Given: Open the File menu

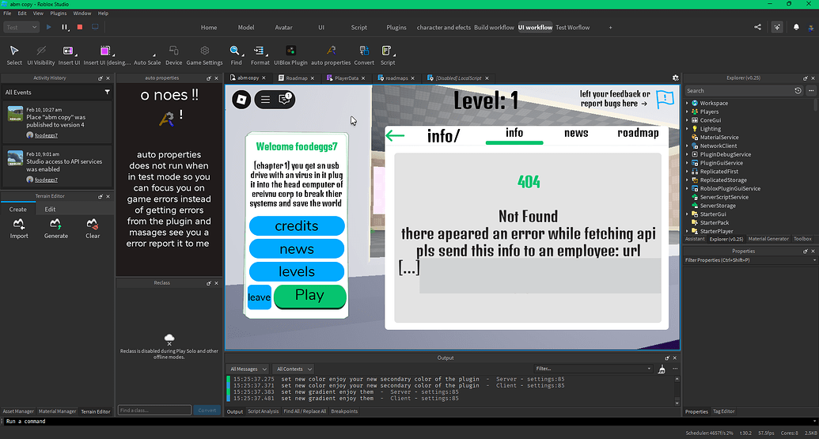Looking at the screenshot, I should tap(7, 13).
